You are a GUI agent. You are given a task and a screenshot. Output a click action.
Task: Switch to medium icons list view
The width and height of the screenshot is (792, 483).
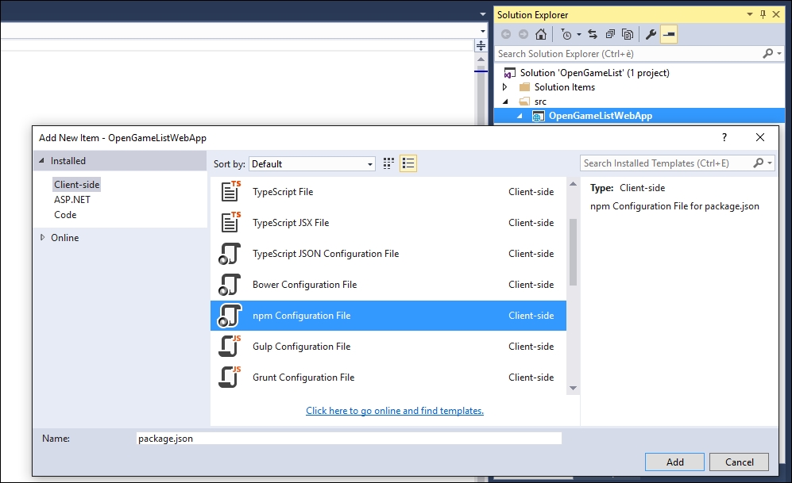408,163
